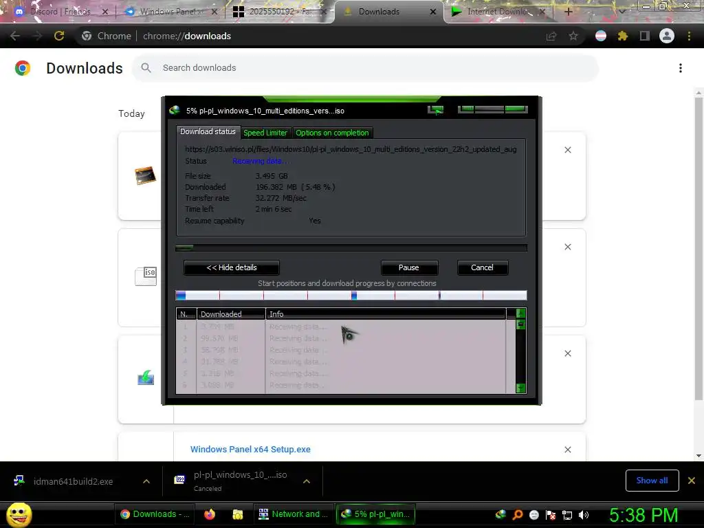
Task: Click Hide details button
Action: 232,267
